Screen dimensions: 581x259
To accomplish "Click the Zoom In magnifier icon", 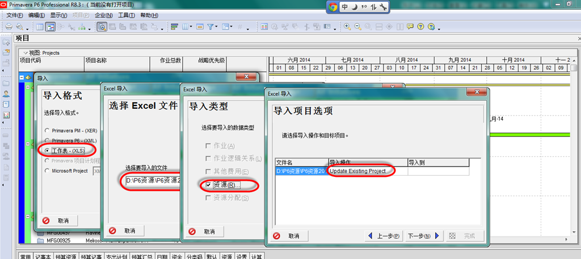I will [x=347, y=27].
